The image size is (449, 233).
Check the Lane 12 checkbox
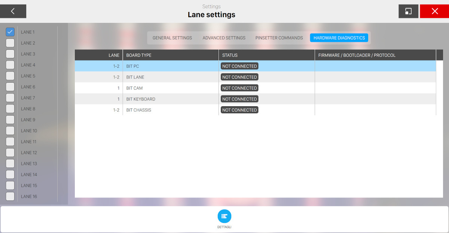10,153
